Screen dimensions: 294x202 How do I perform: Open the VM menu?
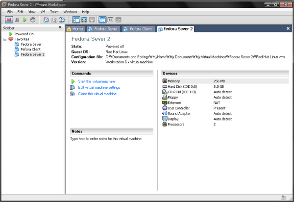(43, 12)
